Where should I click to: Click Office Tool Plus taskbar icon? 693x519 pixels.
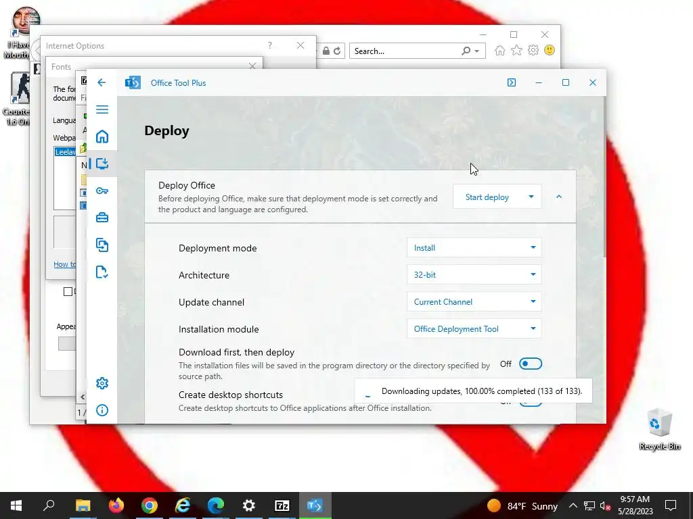[x=315, y=505]
